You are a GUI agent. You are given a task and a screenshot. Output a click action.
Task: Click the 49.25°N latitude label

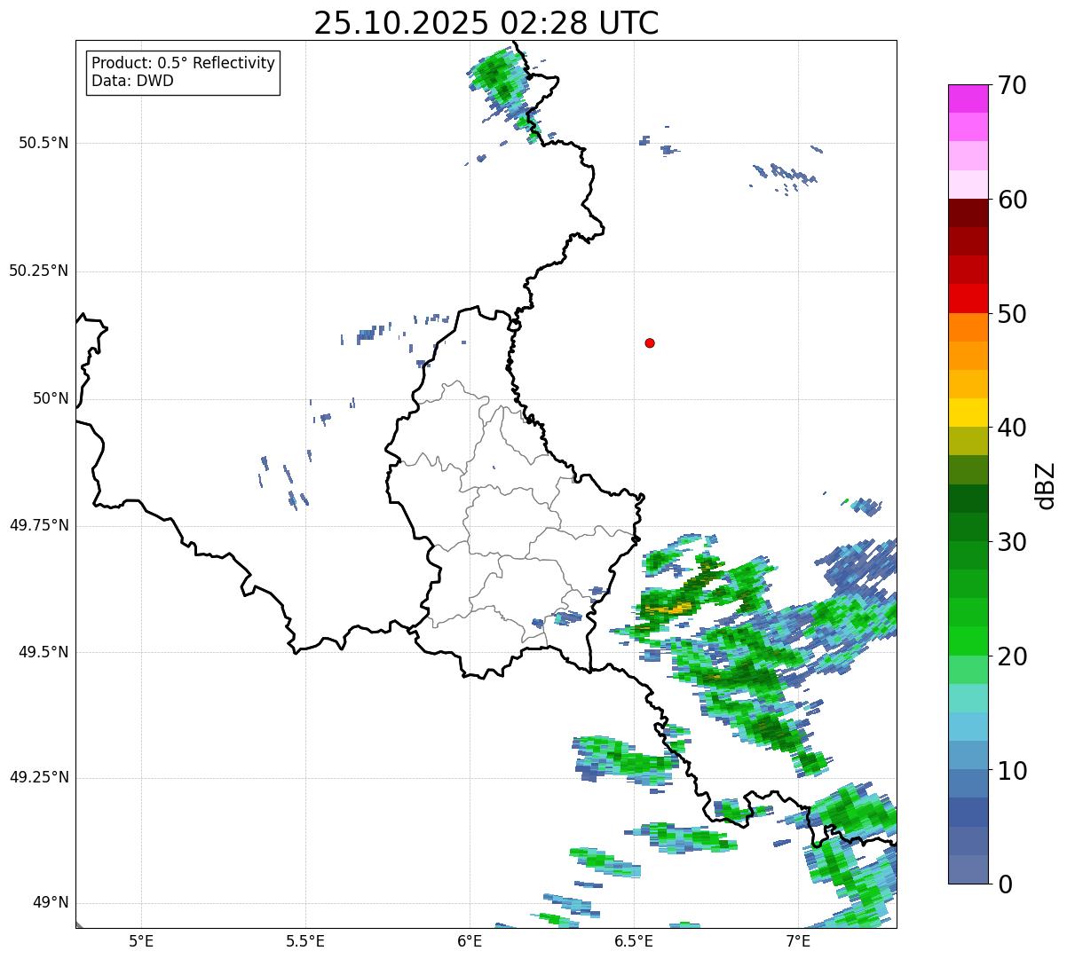pos(38,777)
